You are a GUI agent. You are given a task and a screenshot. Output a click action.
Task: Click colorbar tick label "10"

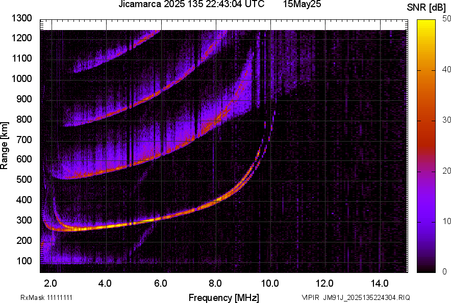click(447, 221)
